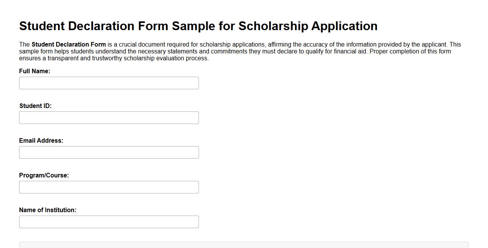Click the word Application in the heading
Screen dimensions: 488x248
coord(344,26)
